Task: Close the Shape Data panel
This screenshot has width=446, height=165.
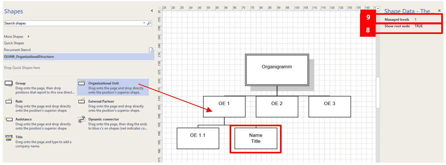Action: (x=439, y=11)
